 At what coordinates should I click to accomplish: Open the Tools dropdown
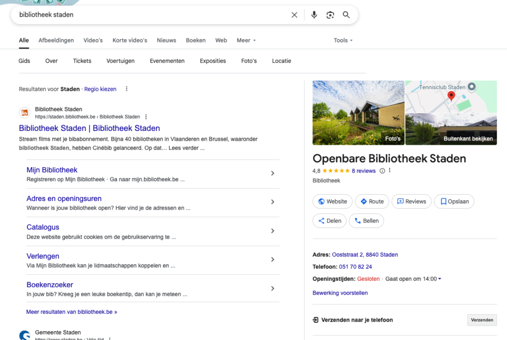coord(343,41)
